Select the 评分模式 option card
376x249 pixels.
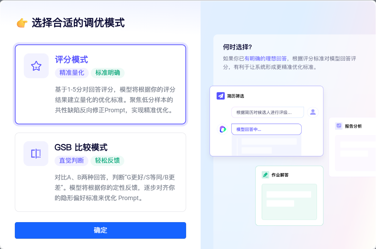click(100, 84)
